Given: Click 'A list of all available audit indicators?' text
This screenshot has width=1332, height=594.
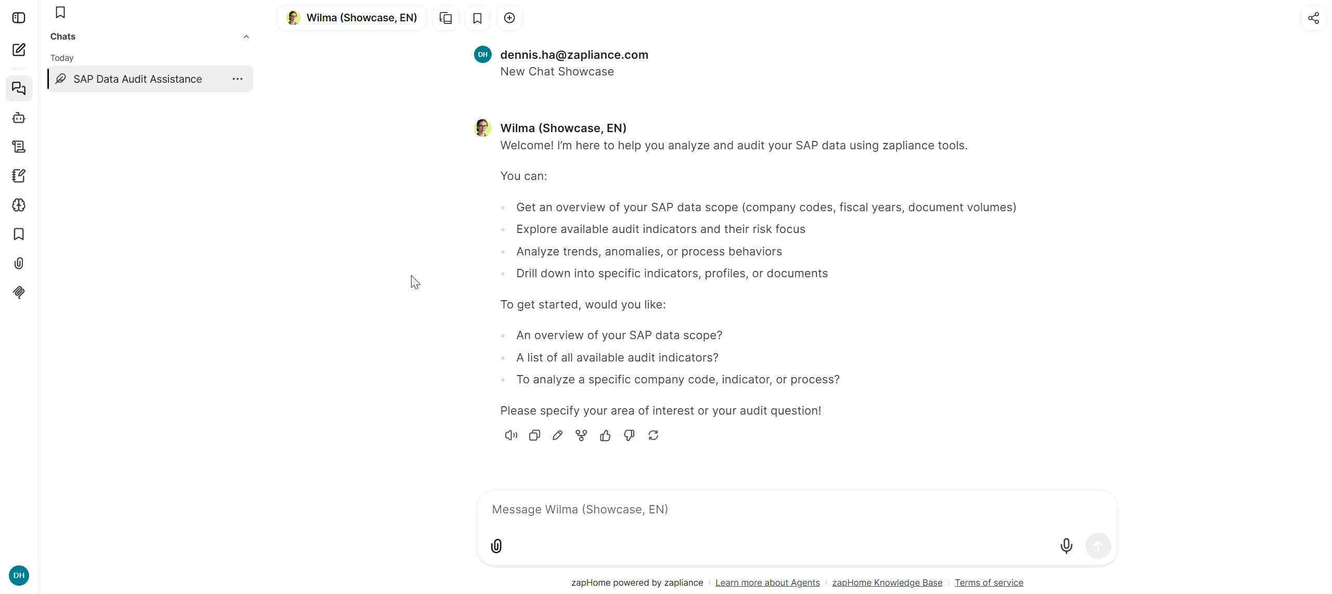Looking at the screenshot, I should [x=617, y=357].
